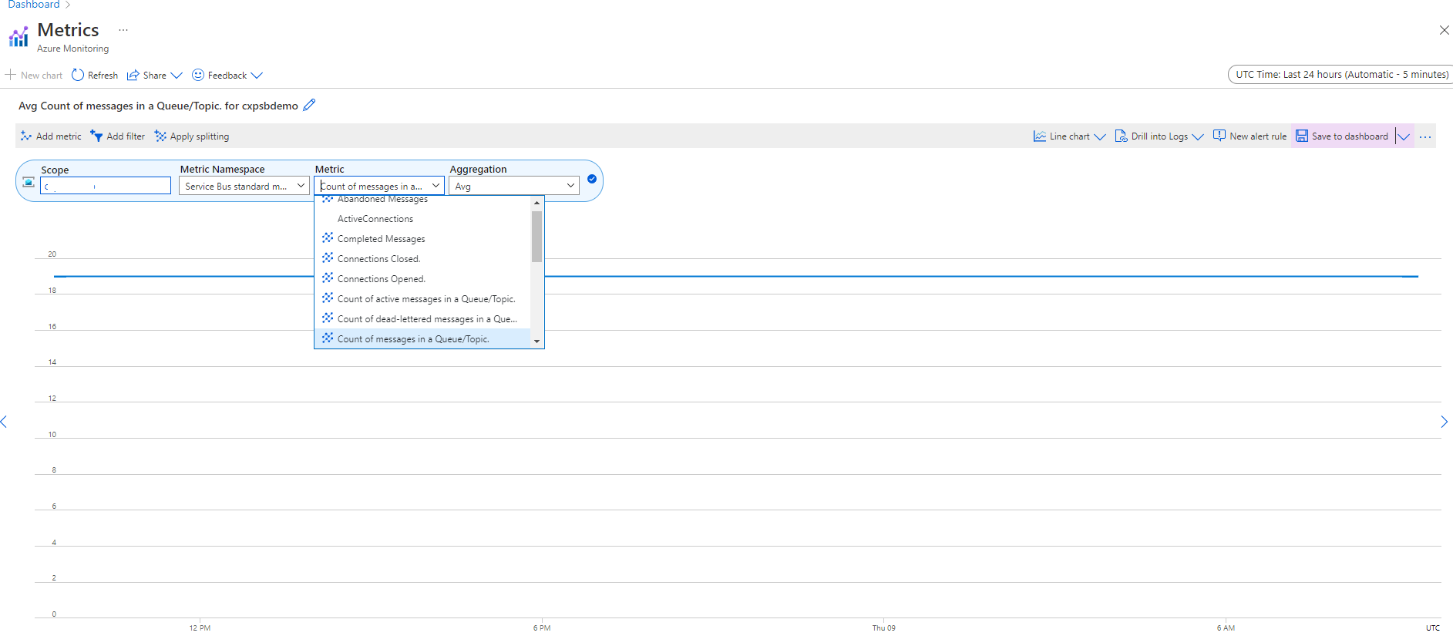
Task: Click the Metrics bar chart logo icon
Action: coord(18,36)
